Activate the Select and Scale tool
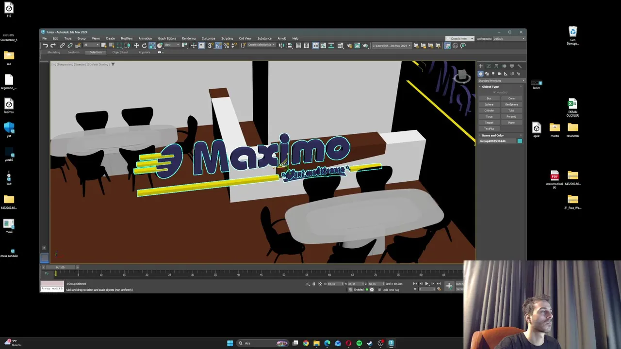The height and width of the screenshot is (349, 621). pyautogui.click(x=152, y=46)
